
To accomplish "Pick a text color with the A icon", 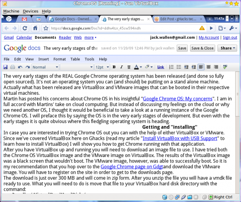I will coord(137,67).
